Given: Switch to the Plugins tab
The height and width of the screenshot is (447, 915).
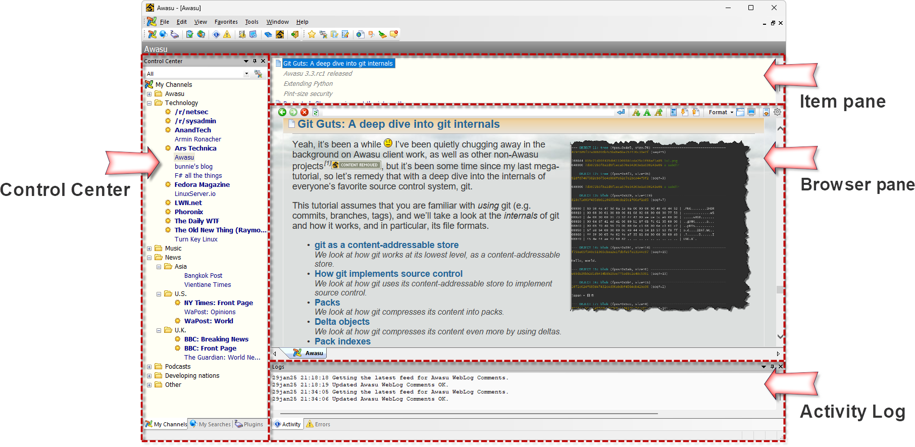Looking at the screenshot, I should coord(249,424).
